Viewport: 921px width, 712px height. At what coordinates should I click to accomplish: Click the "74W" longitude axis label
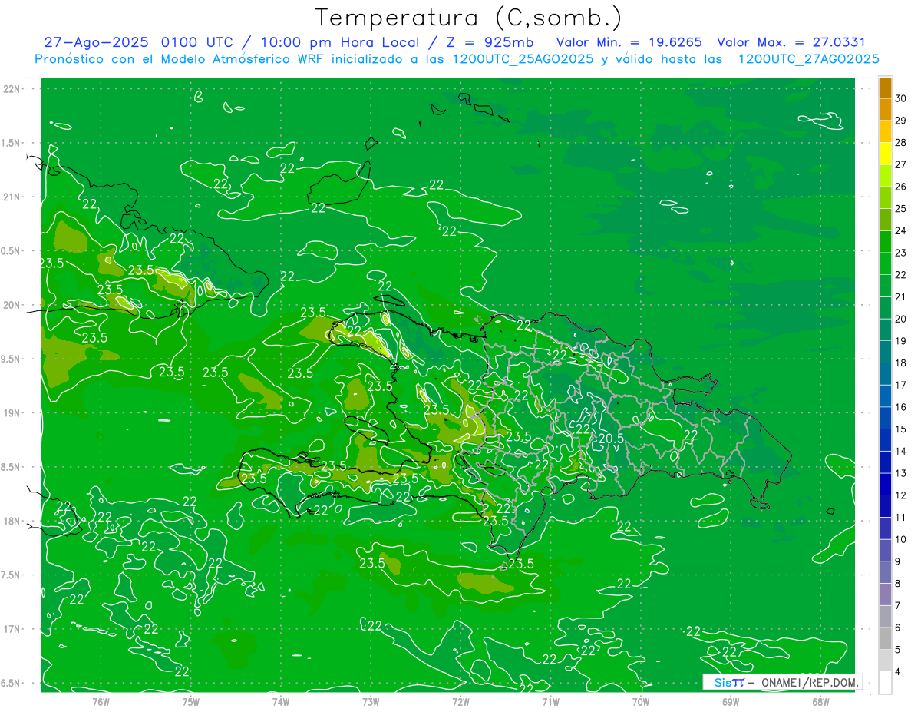(x=280, y=702)
